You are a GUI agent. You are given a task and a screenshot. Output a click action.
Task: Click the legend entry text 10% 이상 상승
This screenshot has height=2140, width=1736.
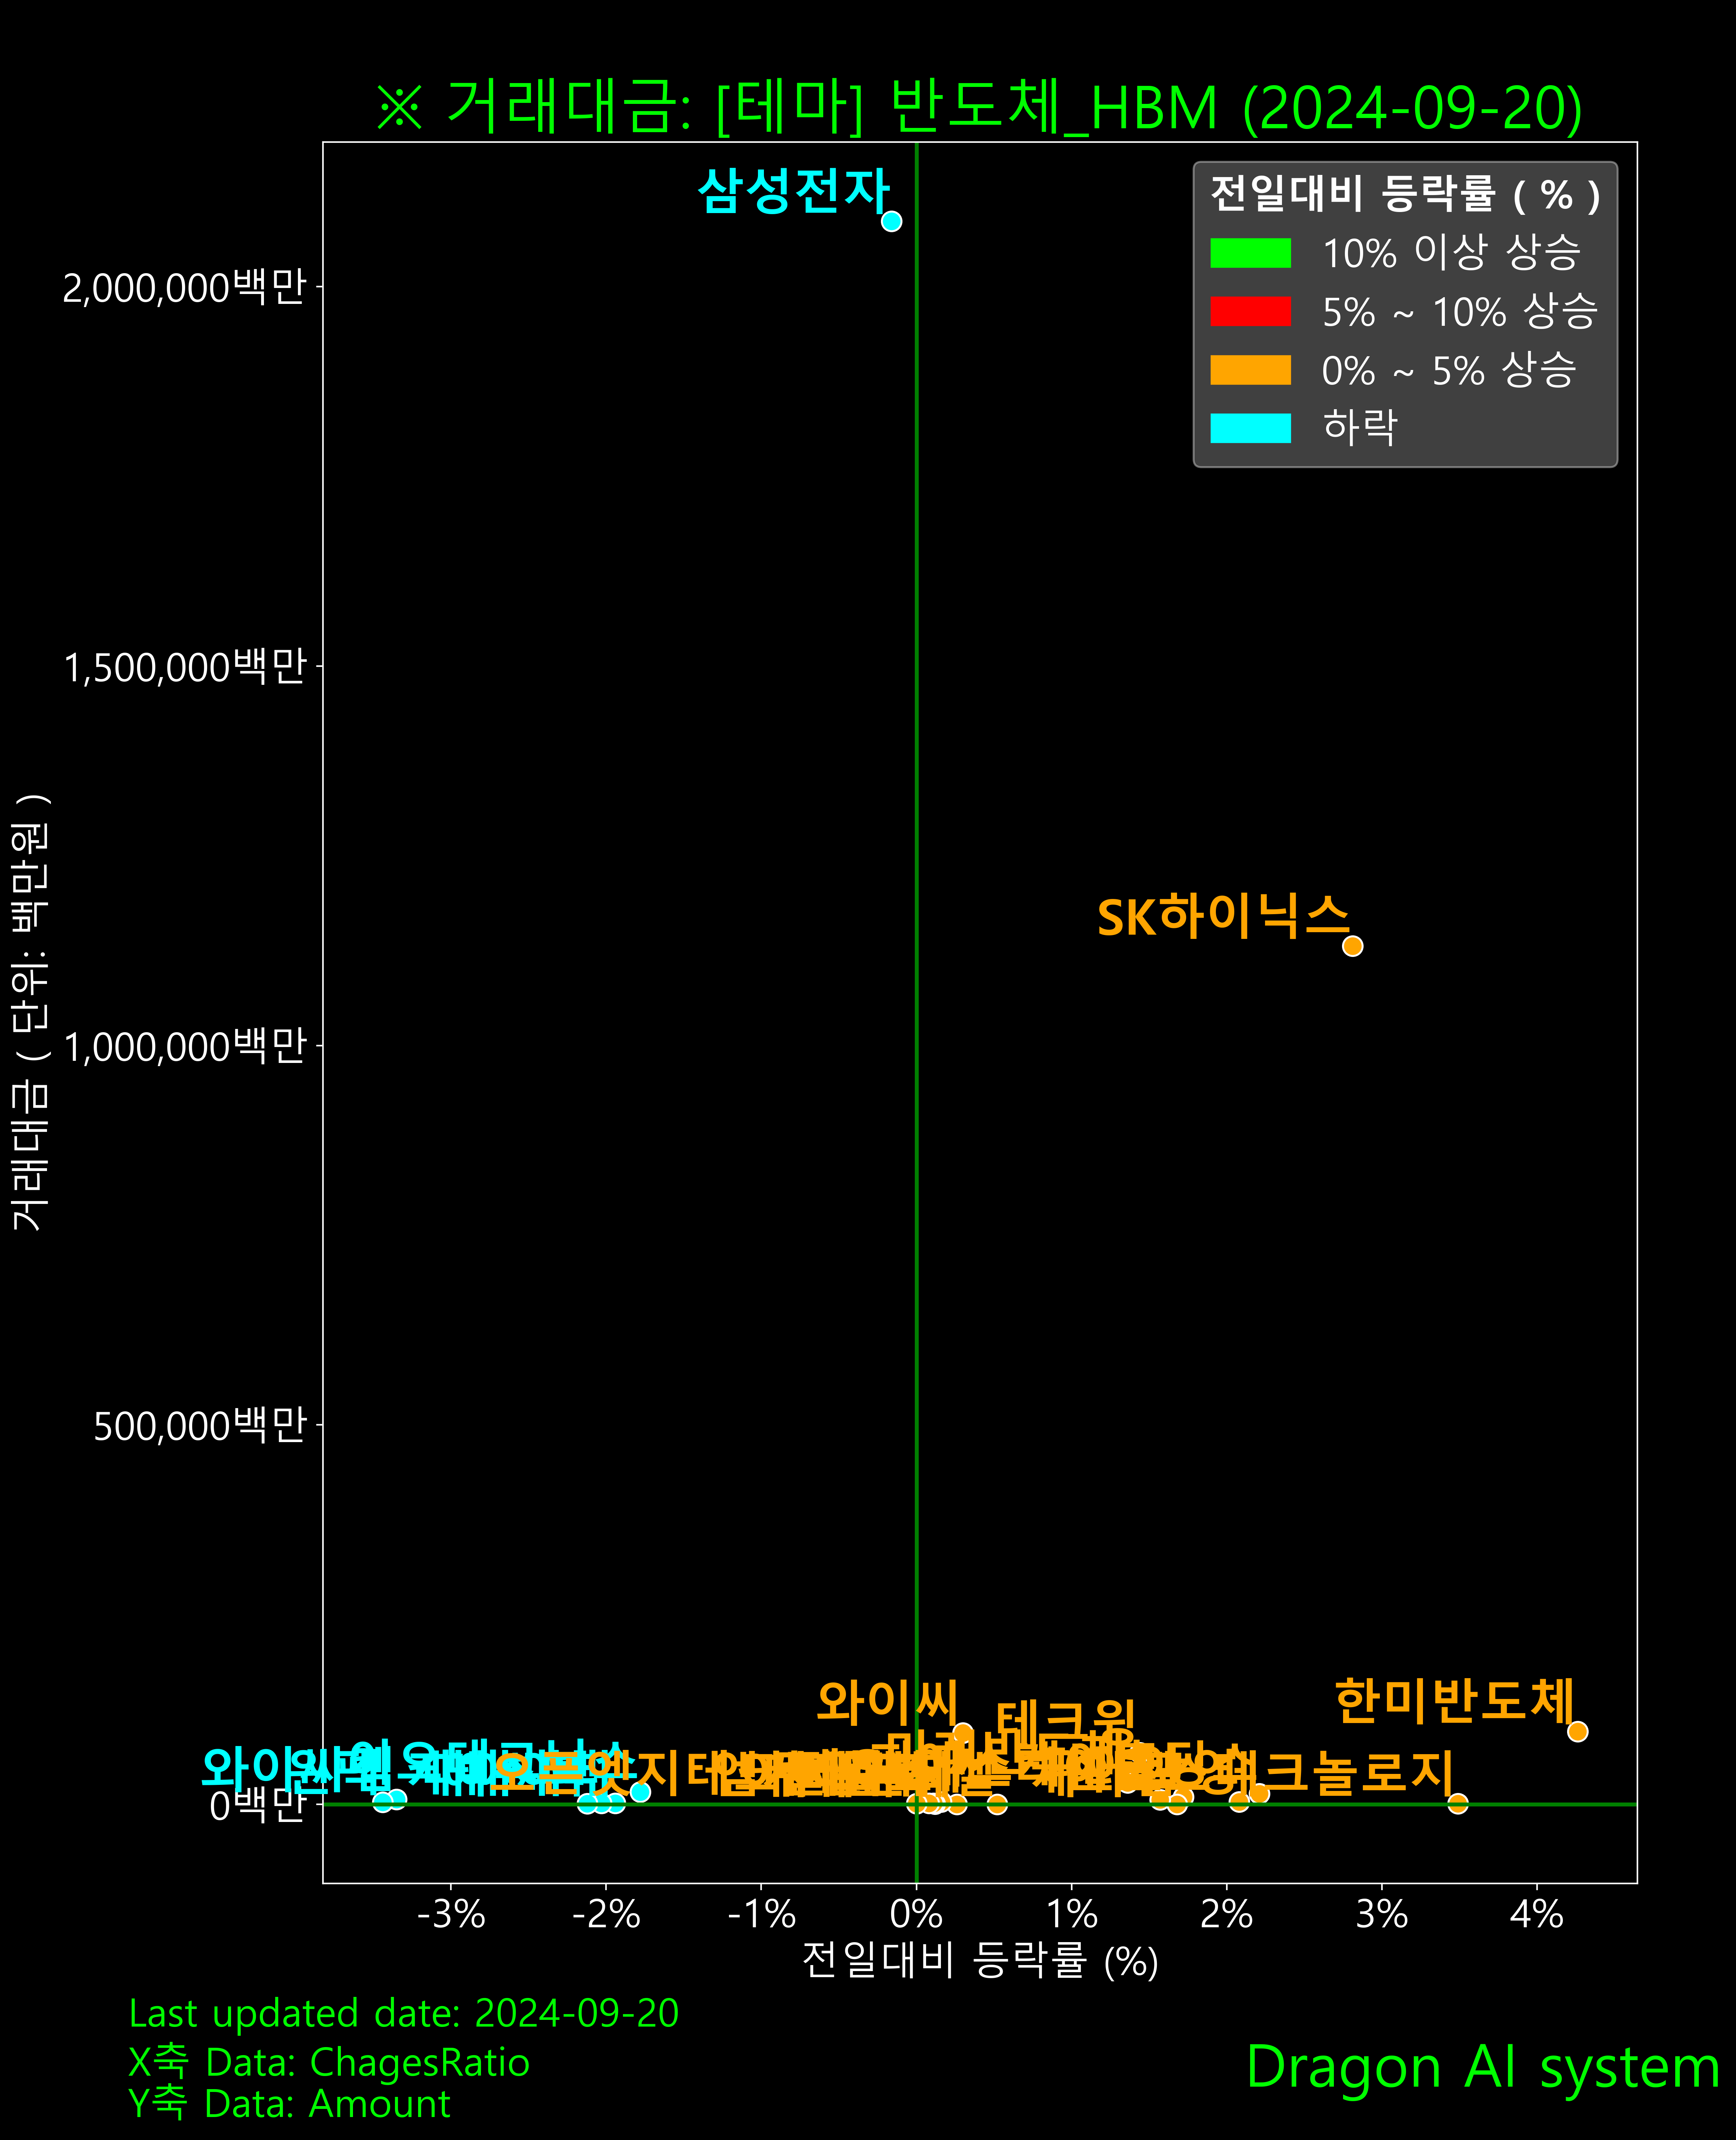click(x=1451, y=252)
